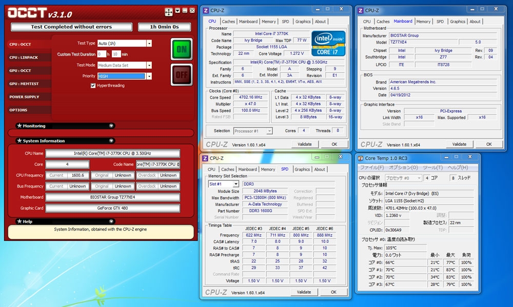Click Validate in the SPD CPU-Z window
The height and width of the screenshot is (307, 513).
point(304,292)
